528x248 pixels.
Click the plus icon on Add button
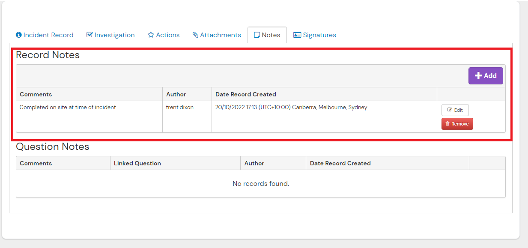[x=478, y=76]
